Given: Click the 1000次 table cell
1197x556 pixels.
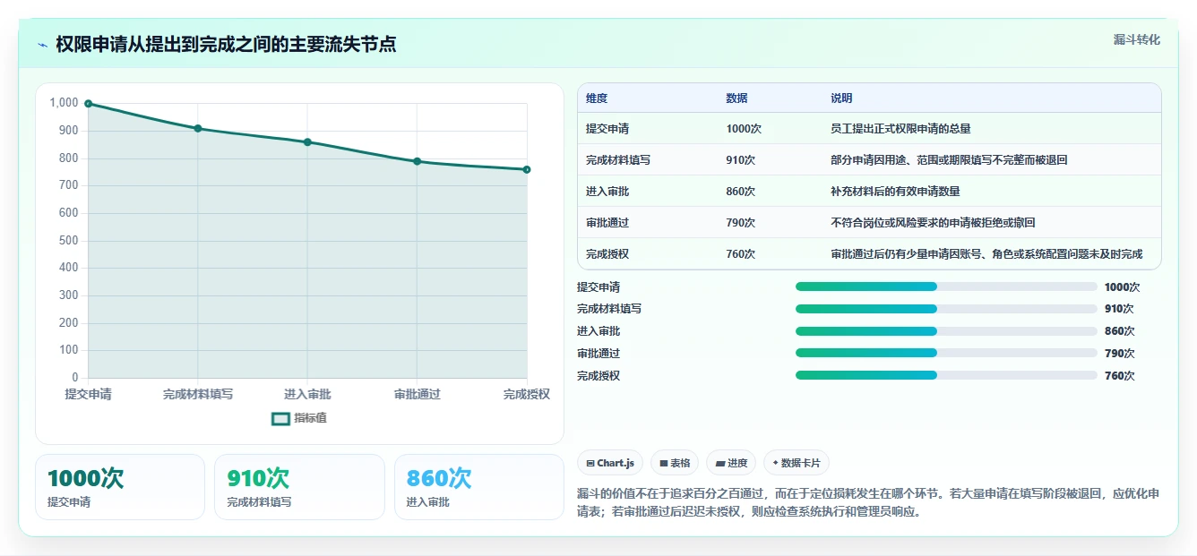Looking at the screenshot, I should [x=744, y=129].
